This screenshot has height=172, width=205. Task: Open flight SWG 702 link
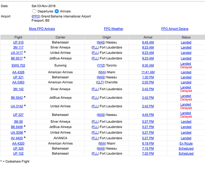[x=18, y=65]
